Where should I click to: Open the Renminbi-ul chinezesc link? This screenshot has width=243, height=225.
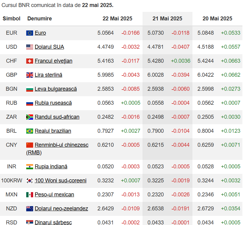tap(57, 149)
